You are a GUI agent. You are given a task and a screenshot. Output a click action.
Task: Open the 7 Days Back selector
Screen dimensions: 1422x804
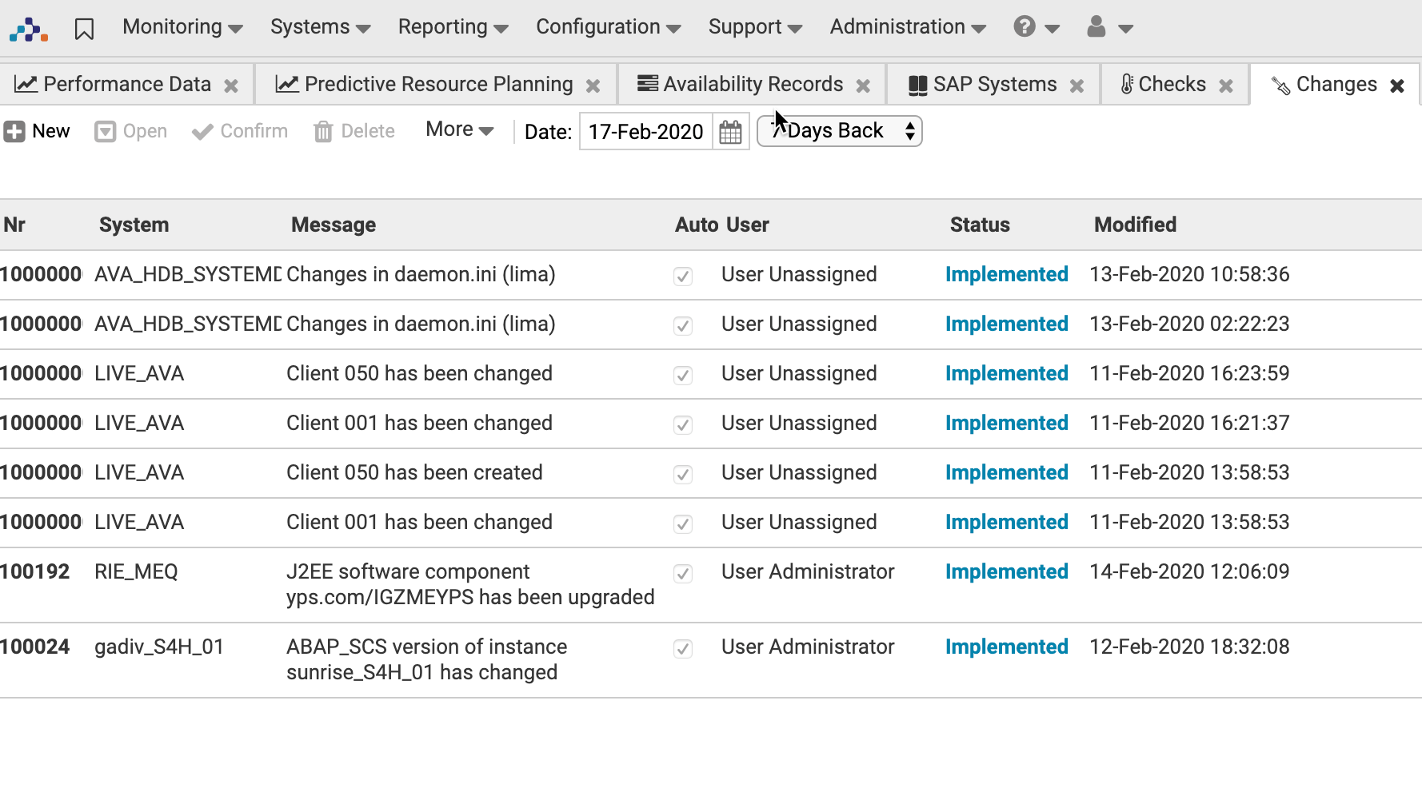point(840,131)
